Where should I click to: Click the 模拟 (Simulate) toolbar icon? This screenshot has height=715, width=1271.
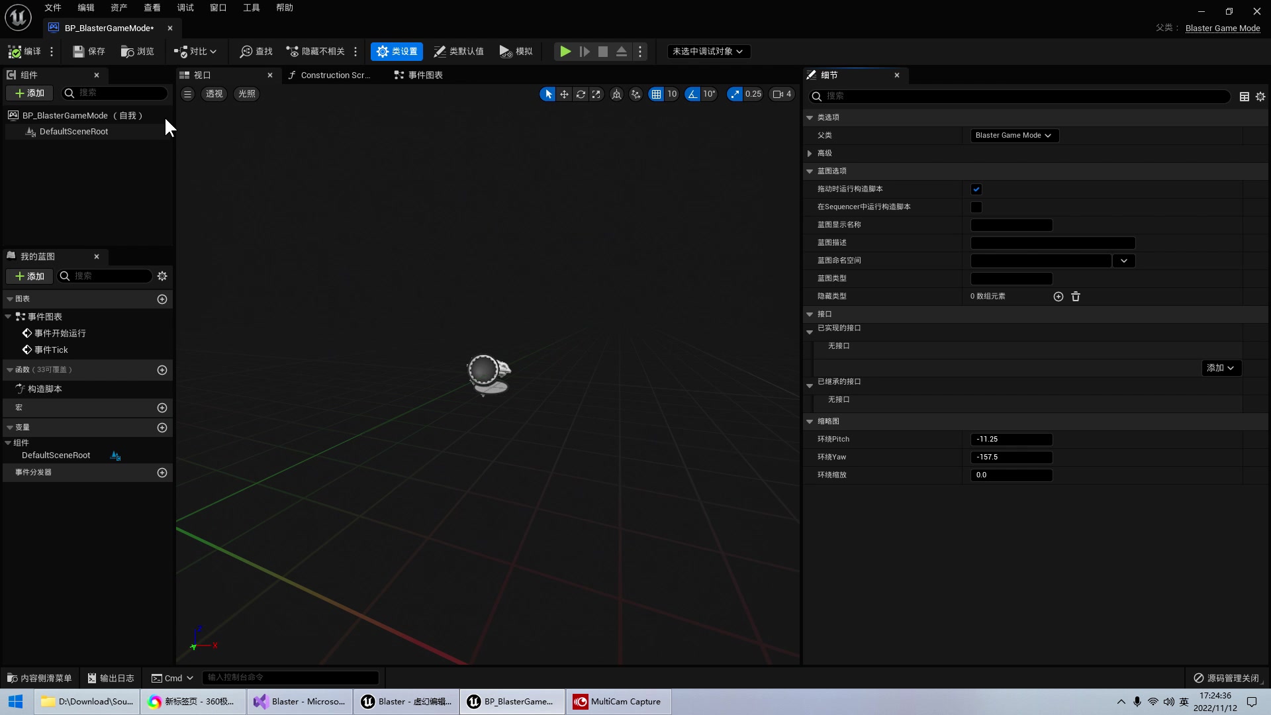point(516,51)
